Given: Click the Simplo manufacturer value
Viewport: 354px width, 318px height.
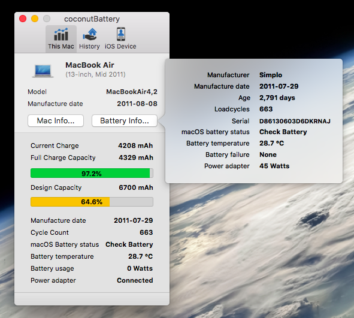Looking at the screenshot, I should [271, 75].
